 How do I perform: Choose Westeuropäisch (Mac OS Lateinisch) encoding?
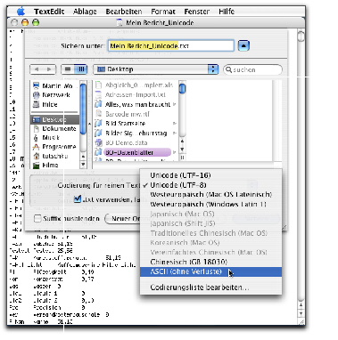210,195
